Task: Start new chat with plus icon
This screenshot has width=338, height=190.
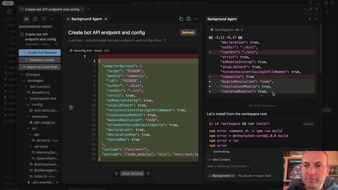Action: click(x=309, y=19)
